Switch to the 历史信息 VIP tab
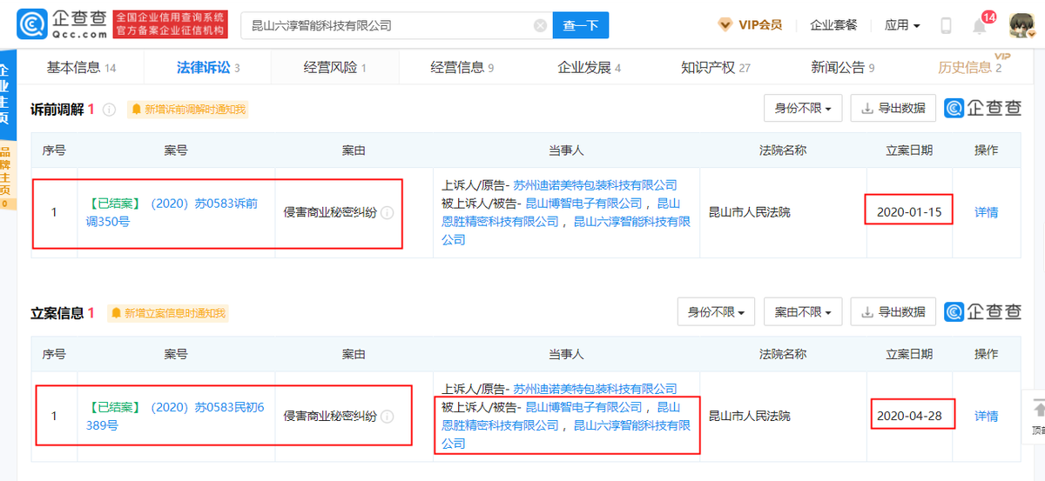Screen dimensions: 1045x481 tap(970, 67)
